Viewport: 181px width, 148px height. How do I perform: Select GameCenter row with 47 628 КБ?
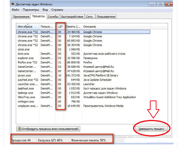coord(83,71)
